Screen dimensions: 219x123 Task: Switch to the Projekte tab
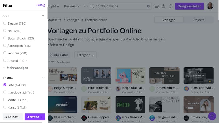tap(198, 20)
